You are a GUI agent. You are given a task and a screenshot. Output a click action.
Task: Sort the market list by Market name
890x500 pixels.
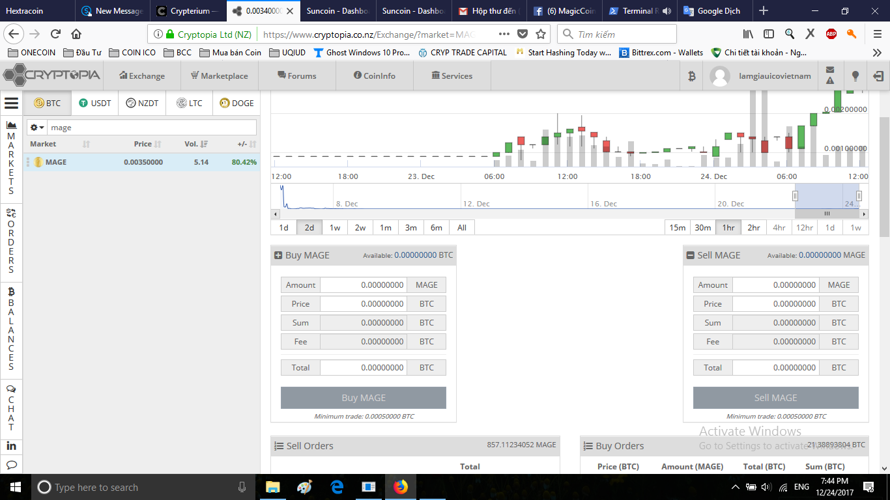click(60, 144)
